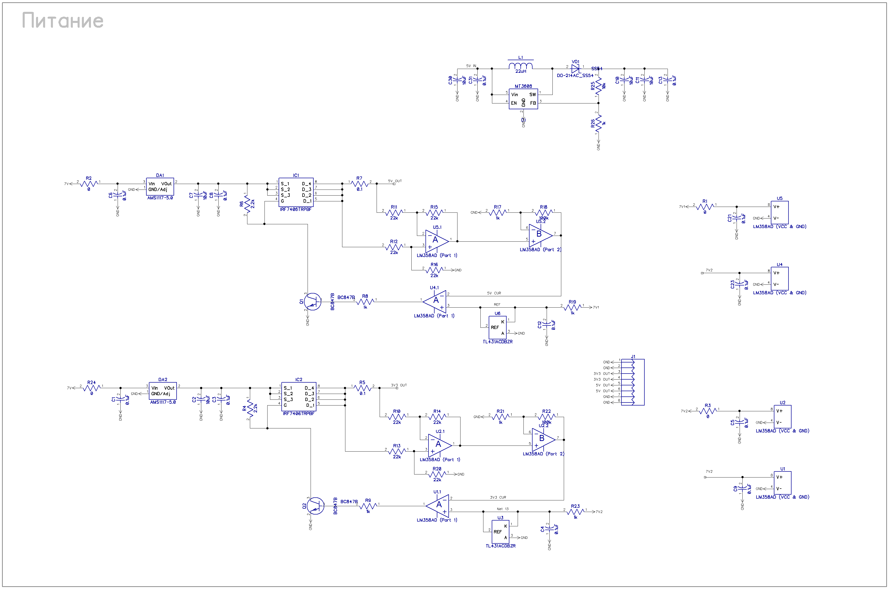Select inductor L1 22uH symbol

point(521,66)
